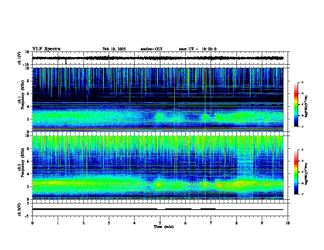Click the "-3" label on ch.1 colorbar
Viewport: 324px width, 250px height.
[x=301, y=82]
